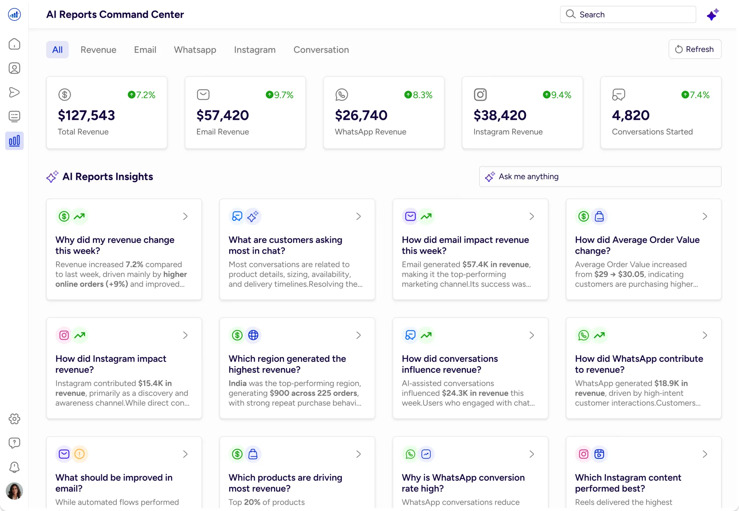Expand 'Why did my revenue change' card chevron
Viewport: 739px width, 511px height.
(185, 216)
